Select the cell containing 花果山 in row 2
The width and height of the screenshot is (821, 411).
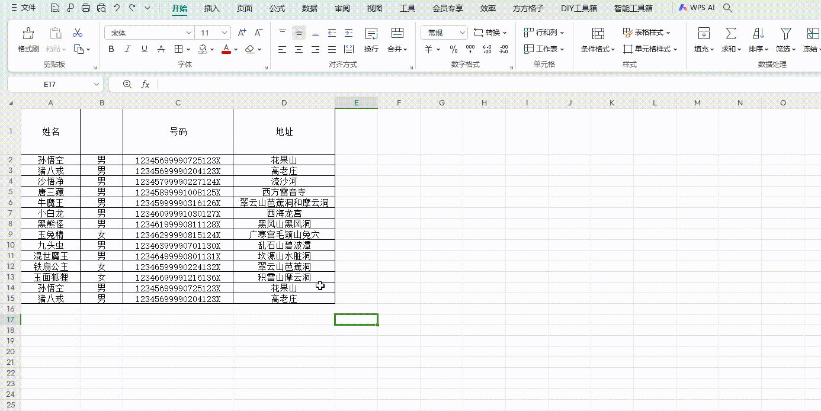(284, 160)
